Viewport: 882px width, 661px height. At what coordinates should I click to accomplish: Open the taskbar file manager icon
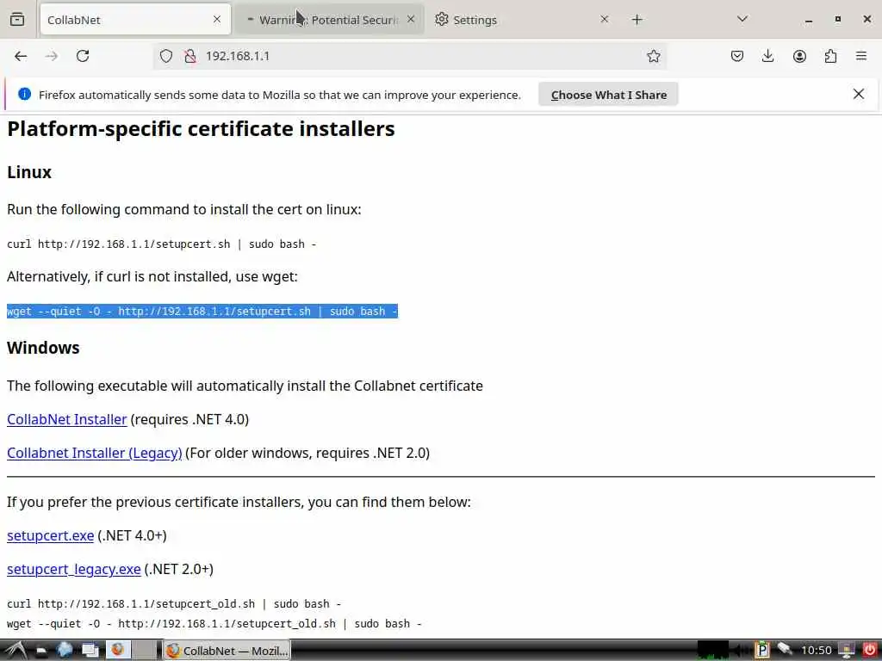(42, 651)
